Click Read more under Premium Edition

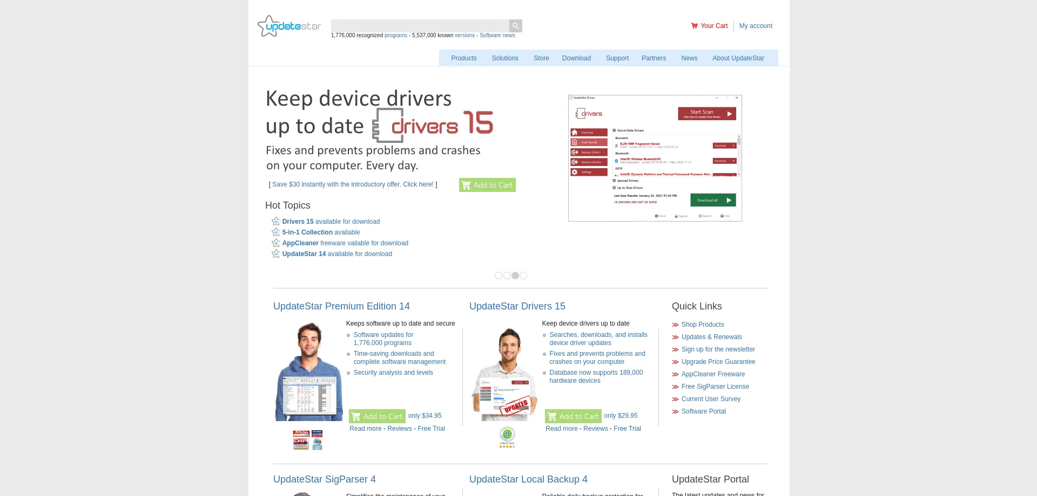click(x=366, y=429)
